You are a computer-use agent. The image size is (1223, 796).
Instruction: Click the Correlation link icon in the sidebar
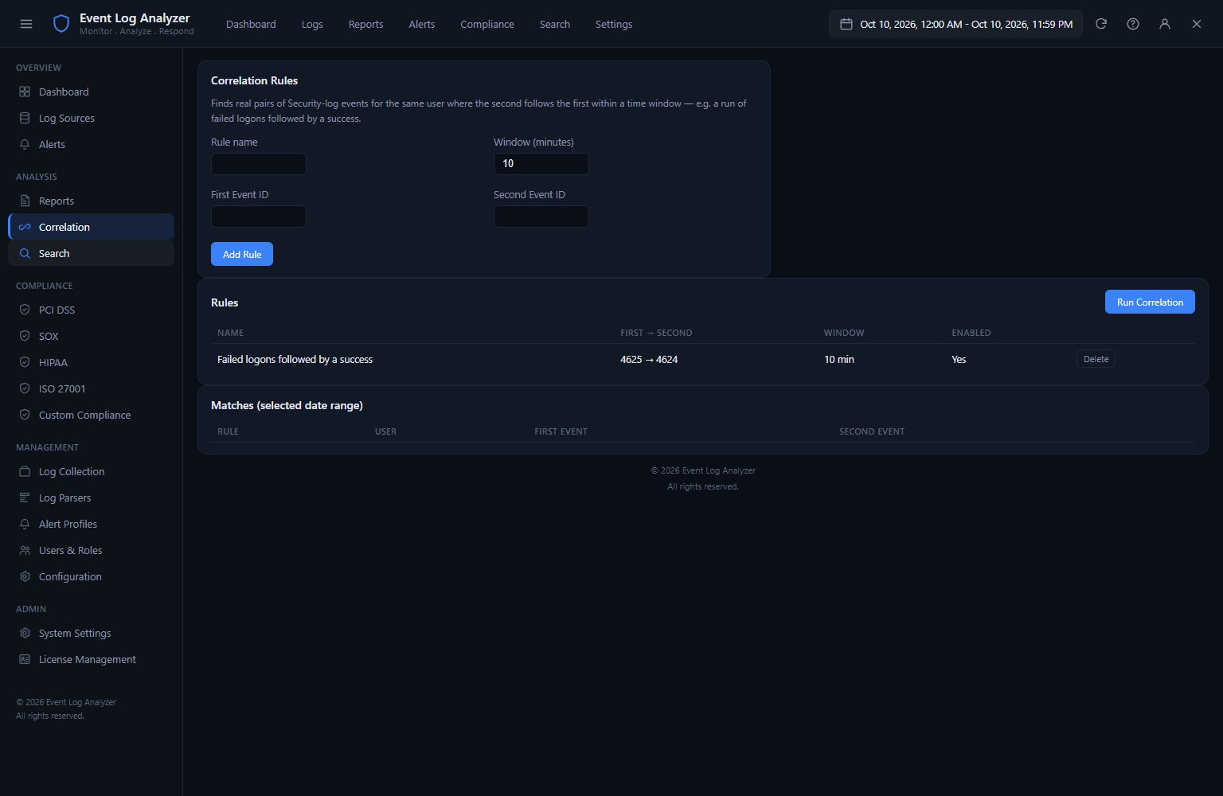25,227
